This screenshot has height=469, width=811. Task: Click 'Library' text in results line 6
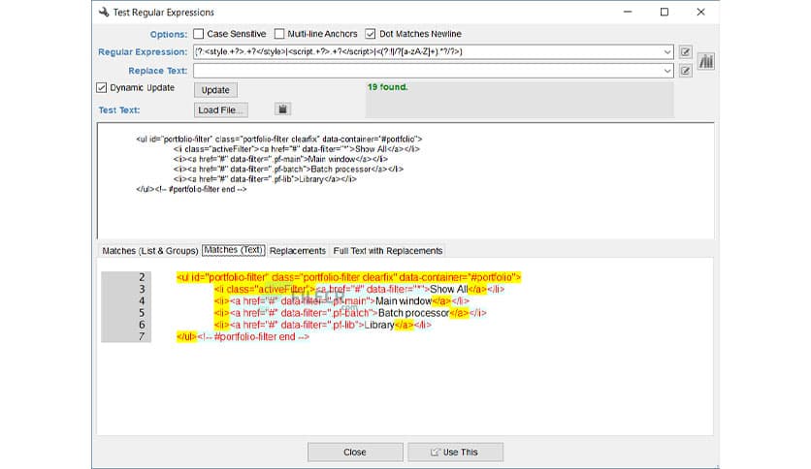click(379, 325)
